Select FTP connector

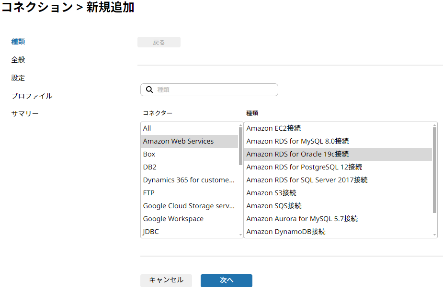tap(189, 193)
